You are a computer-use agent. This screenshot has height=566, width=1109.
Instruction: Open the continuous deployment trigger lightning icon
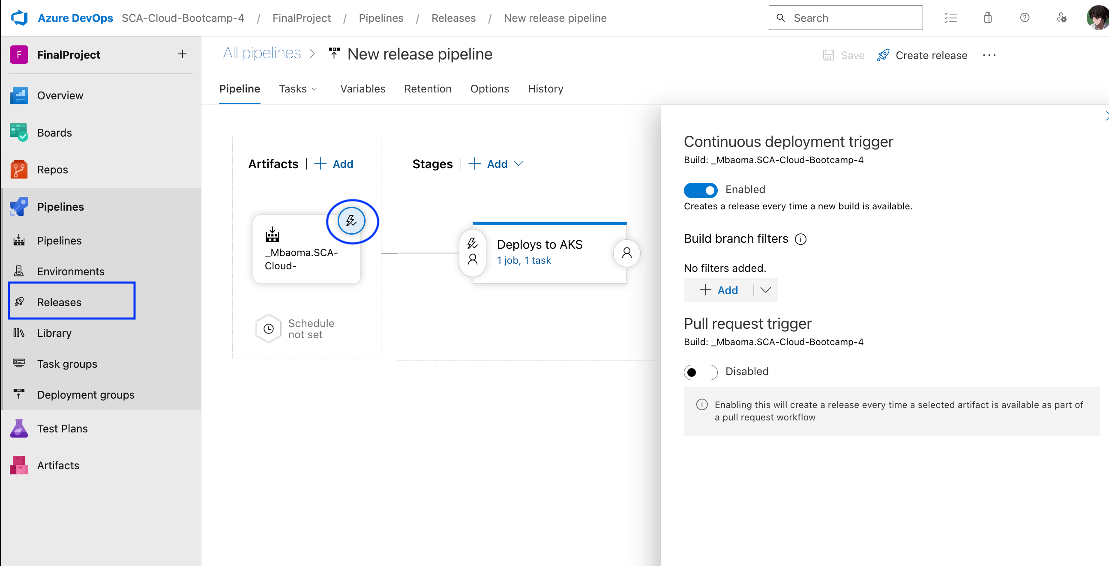[351, 220]
